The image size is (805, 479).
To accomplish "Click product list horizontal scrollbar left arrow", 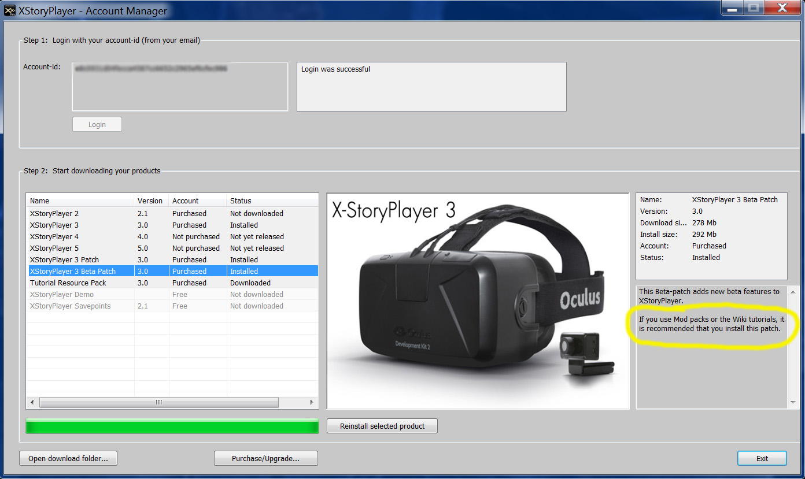I will pos(32,402).
